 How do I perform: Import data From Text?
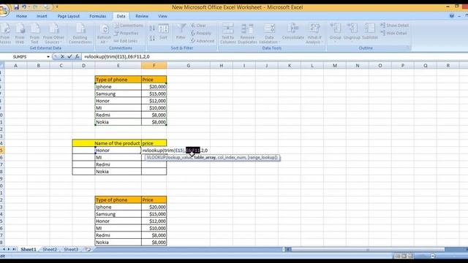tap(34, 34)
